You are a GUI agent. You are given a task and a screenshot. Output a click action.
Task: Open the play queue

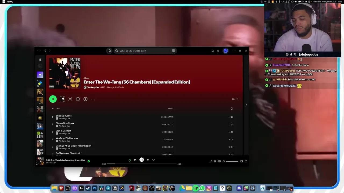[215, 161]
